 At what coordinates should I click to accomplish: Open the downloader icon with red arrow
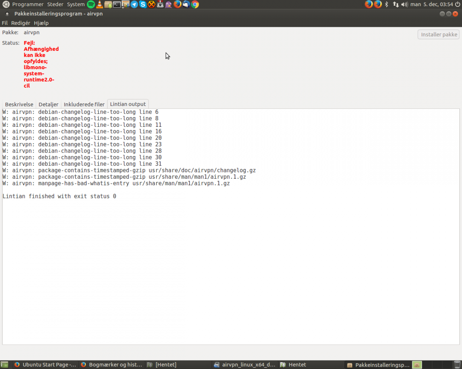click(160, 4)
